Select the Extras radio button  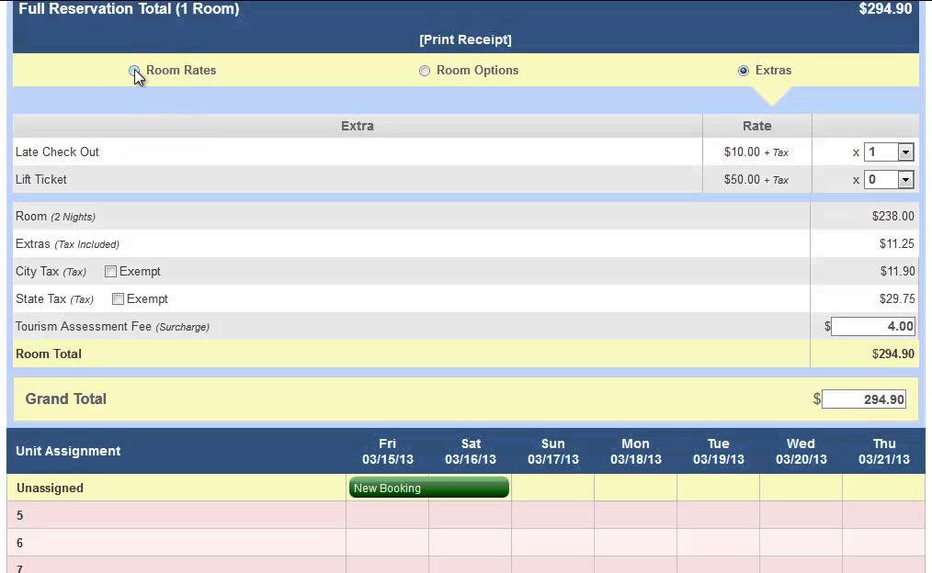coord(743,71)
